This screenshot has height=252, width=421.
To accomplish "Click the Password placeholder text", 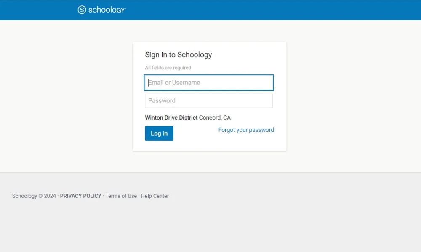I will click(162, 101).
